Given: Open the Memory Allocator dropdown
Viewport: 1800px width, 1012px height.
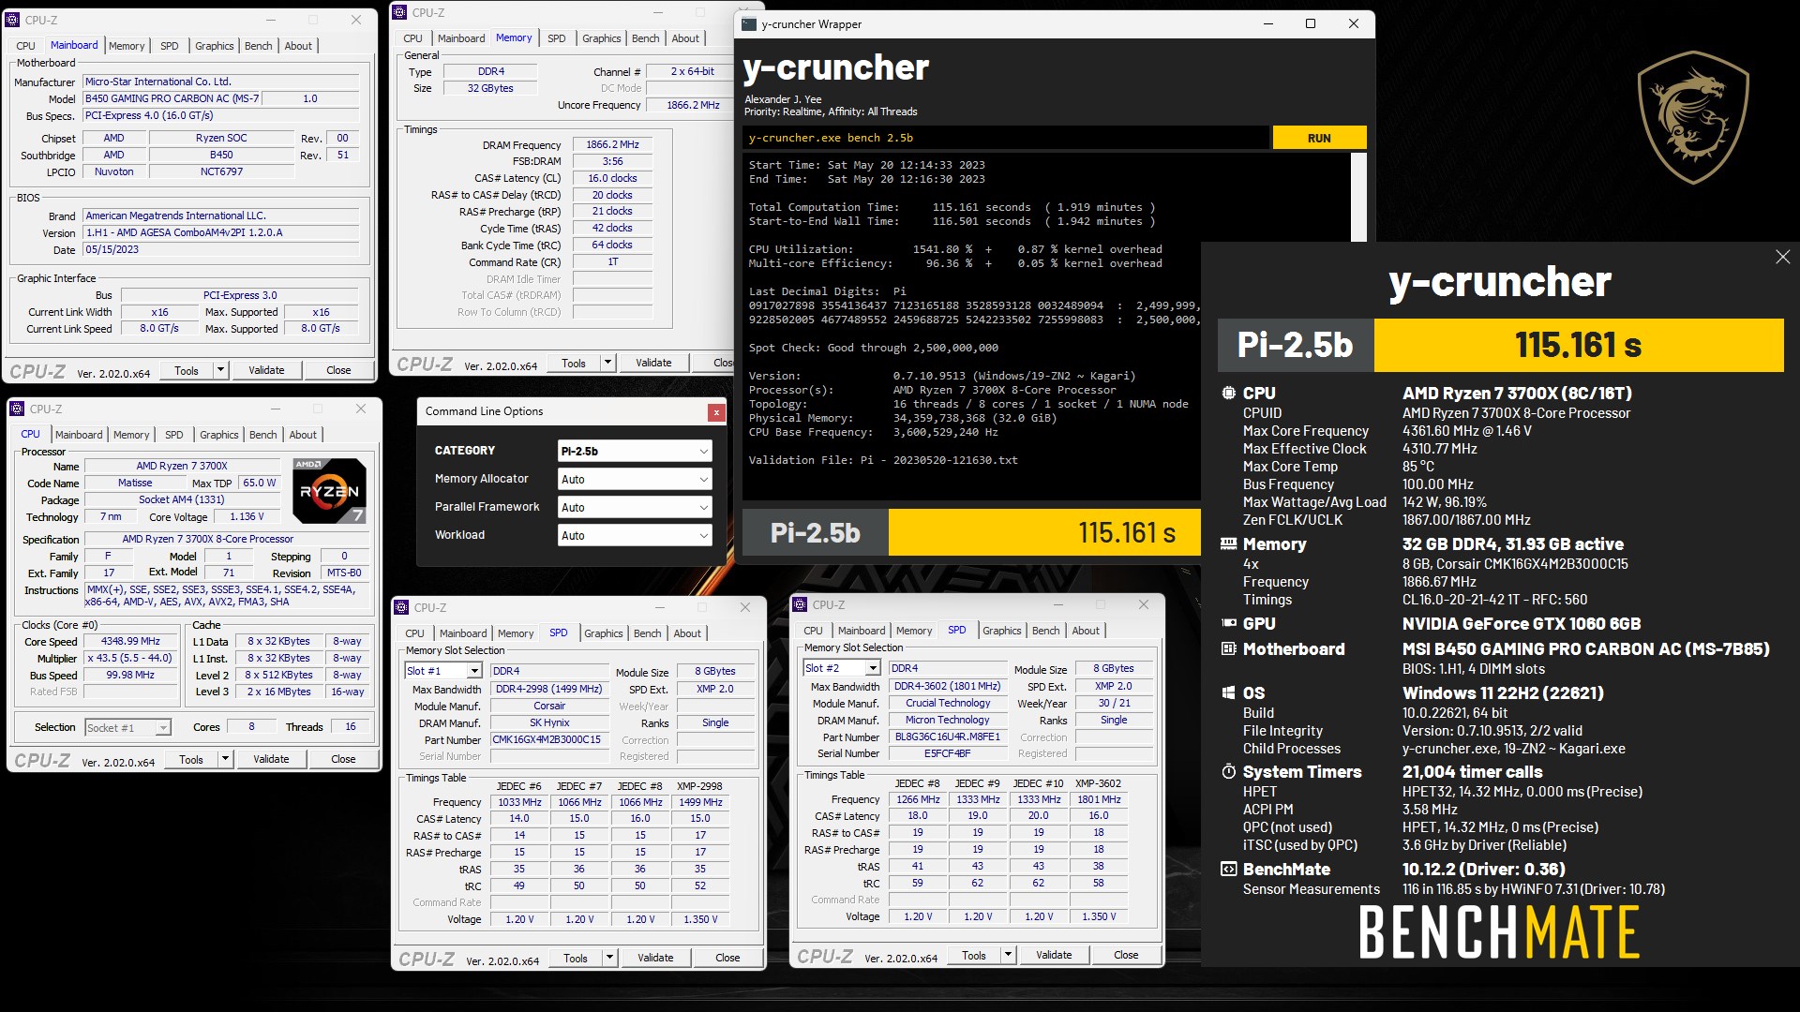Looking at the screenshot, I should click(635, 479).
